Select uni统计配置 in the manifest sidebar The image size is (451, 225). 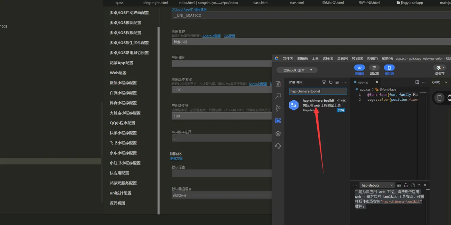click(120, 193)
